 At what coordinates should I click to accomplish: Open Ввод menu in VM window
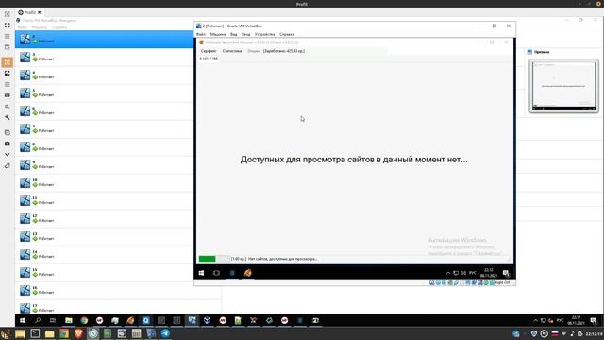pyautogui.click(x=245, y=34)
